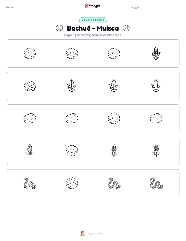Click the wool ball among the potatoes
The width and height of the screenshot is (186, 241).
pyautogui.click(x=114, y=118)
